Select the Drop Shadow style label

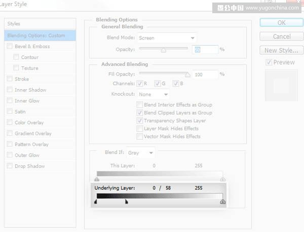(30, 166)
